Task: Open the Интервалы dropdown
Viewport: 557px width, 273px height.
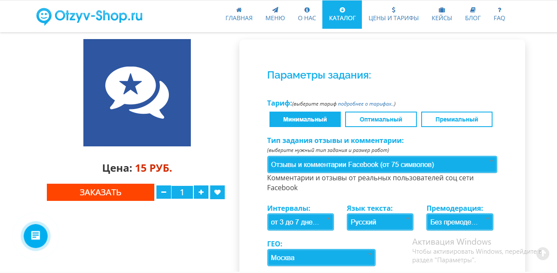Action: click(300, 221)
